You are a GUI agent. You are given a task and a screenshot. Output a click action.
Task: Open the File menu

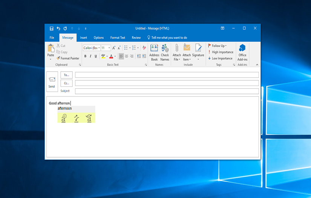tap(52, 37)
